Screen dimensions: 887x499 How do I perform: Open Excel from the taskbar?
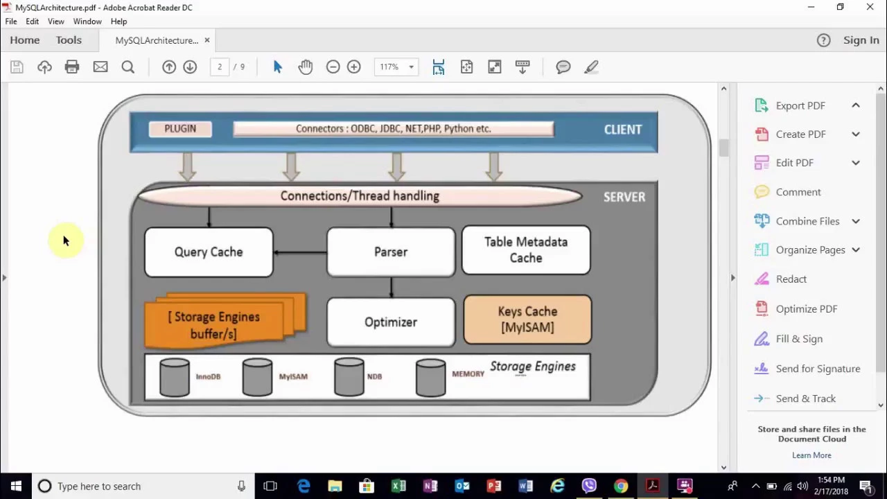[398, 487]
